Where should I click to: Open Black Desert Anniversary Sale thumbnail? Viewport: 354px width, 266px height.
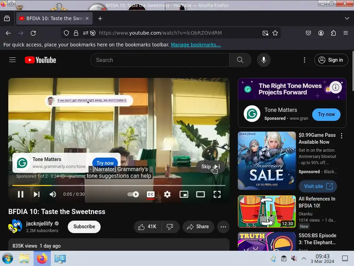click(x=267, y=161)
